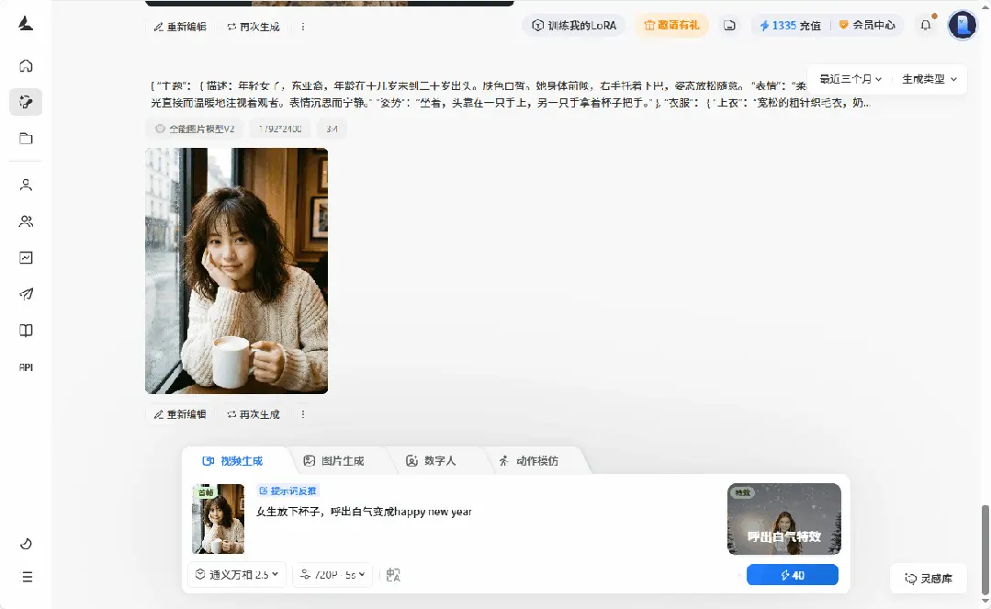991x609 pixels.
Task: Switch to the 图片生成 tab
Action: (336, 460)
